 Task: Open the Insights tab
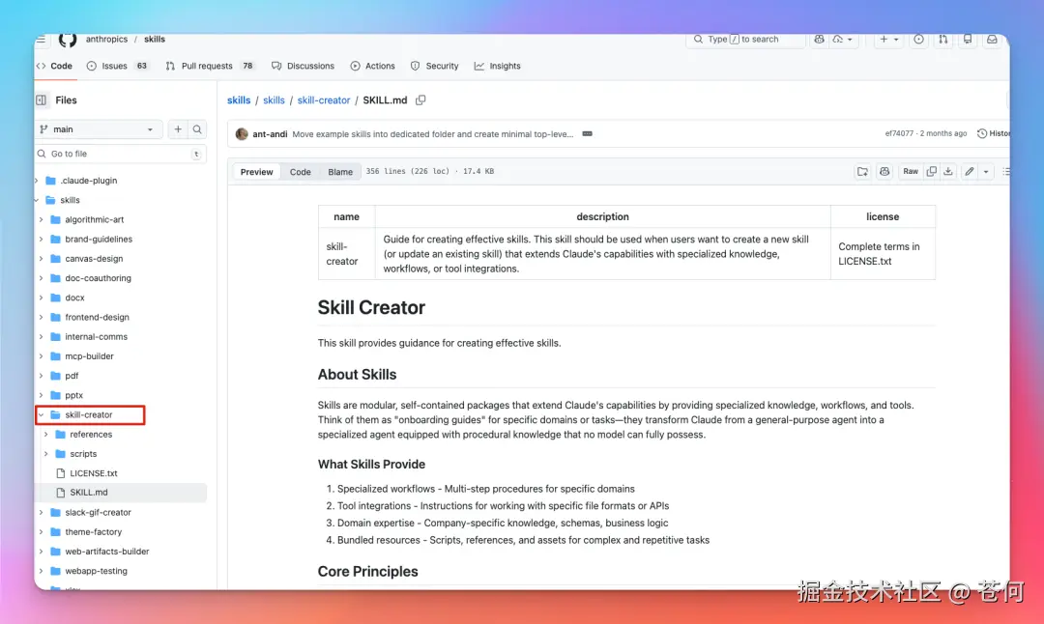coord(498,66)
